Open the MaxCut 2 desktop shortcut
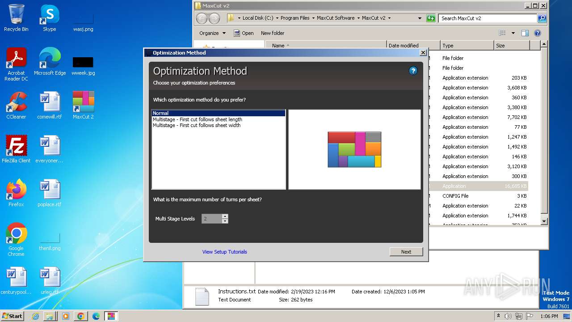 point(83,106)
